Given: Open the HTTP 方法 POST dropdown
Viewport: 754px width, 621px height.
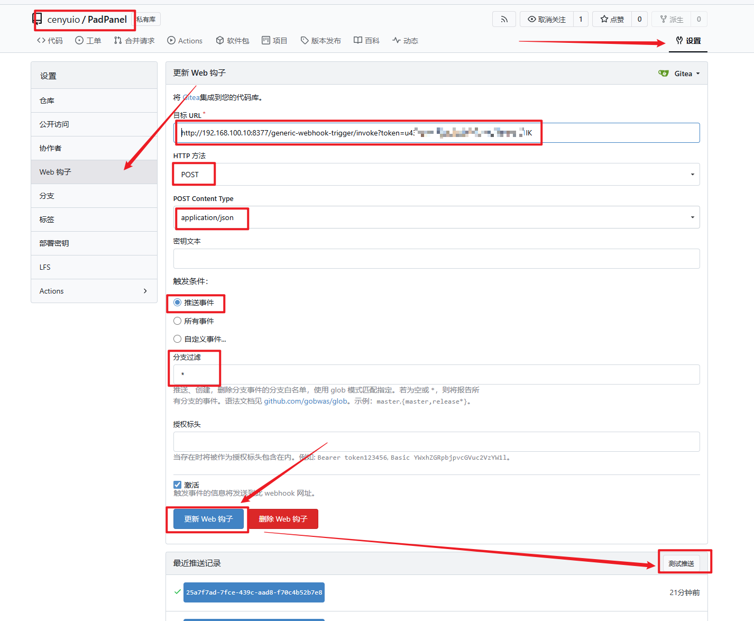Looking at the screenshot, I should (x=436, y=175).
